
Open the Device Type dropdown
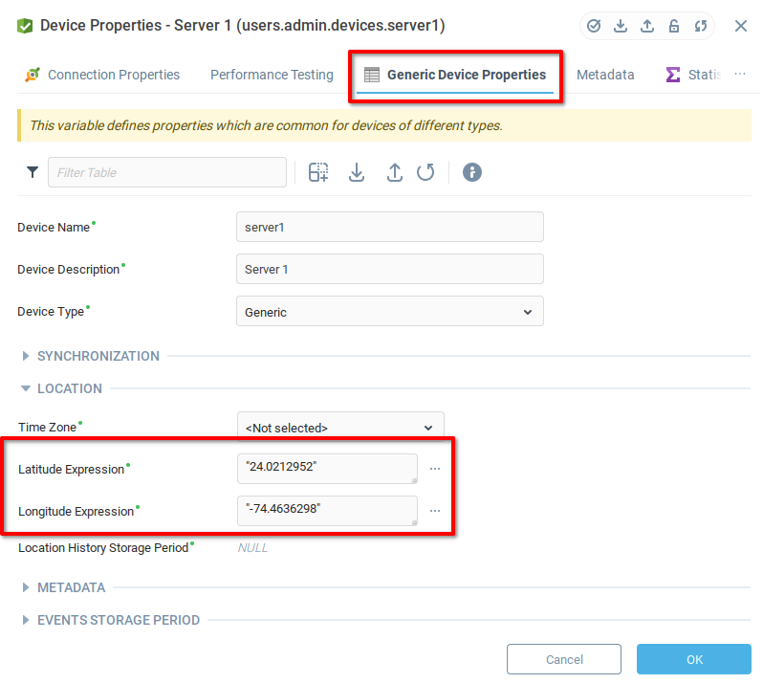pyautogui.click(x=389, y=312)
